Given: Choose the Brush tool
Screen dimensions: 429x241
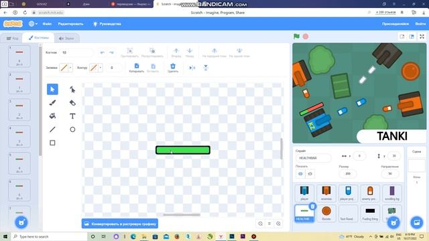Looking at the screenshot, I should point(52,102).
